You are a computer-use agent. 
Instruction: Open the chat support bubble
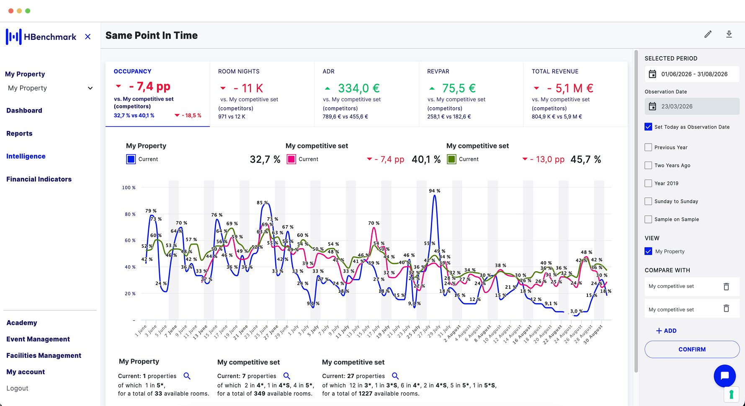point(724,376)
